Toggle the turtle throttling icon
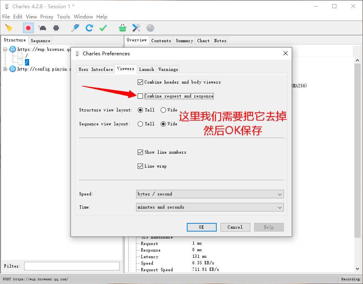Screen dimensions: 363x284 pyautogui.click(x=42, y=28)
